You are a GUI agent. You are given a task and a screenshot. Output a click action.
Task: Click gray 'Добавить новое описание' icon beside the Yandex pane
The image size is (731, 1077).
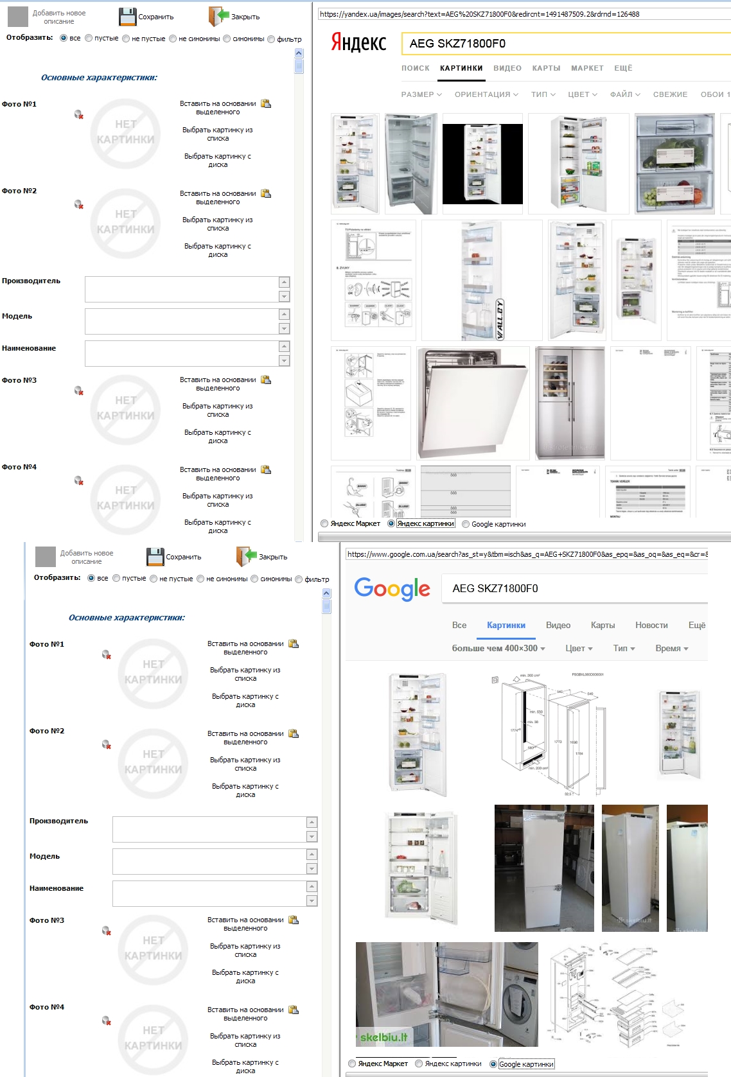(18, 17)
